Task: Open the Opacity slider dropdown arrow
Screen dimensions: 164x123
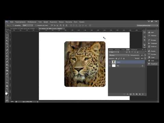Action: [x=145, y=55]
